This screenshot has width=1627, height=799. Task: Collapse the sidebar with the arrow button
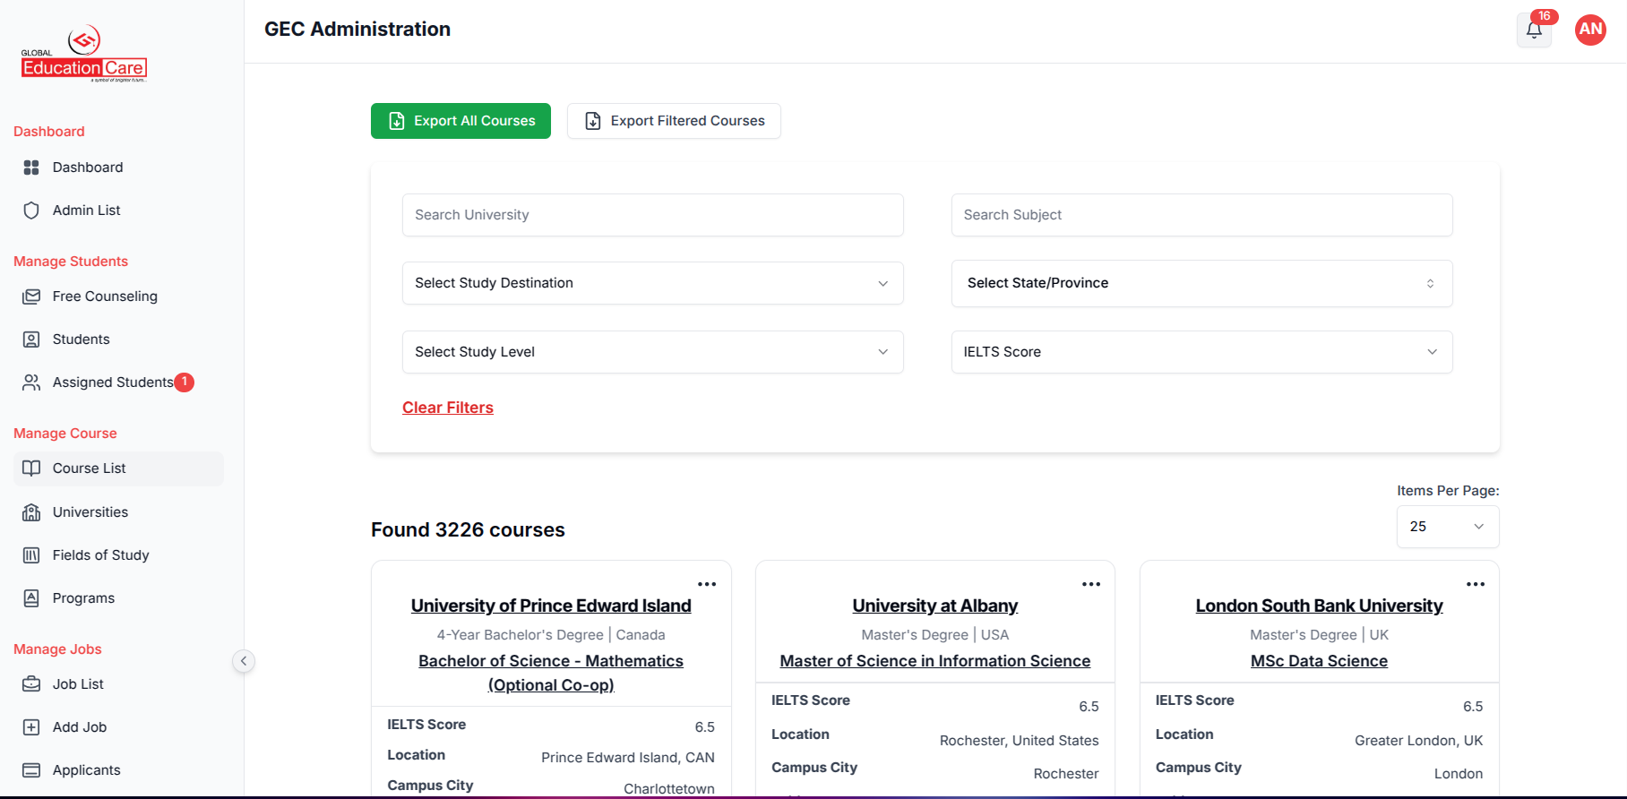pyautogui.click(x=243, y=661)
